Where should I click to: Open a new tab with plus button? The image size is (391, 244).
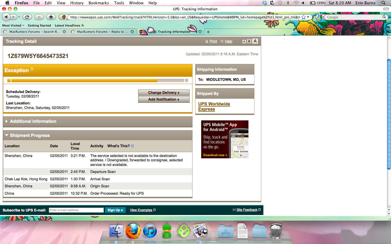tap(208, 32)
